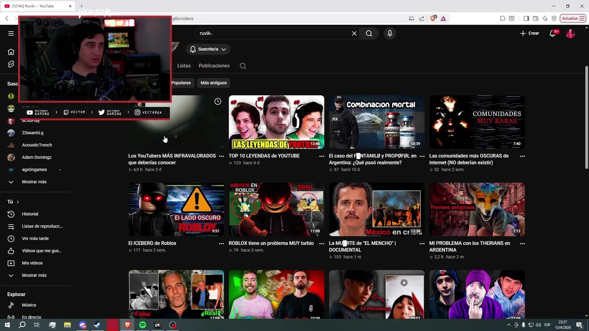
Task: Search within channel using magnifier icon
Action: click(x=243, y=66)
